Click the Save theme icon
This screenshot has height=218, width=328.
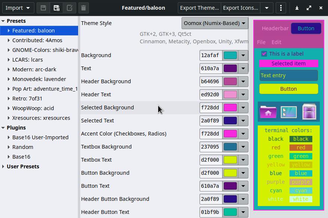click(43, 8)
